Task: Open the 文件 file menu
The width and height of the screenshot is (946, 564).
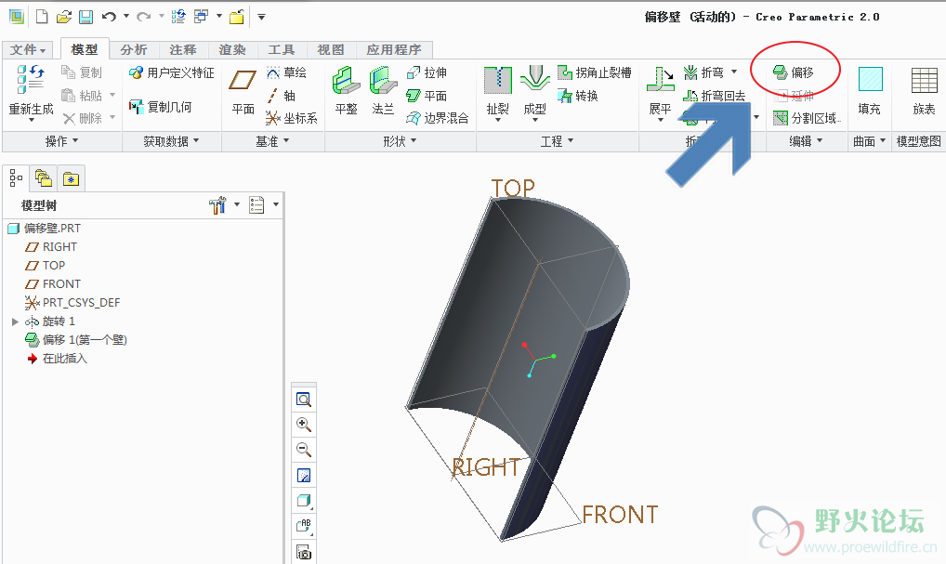Action: coord(28,49)
